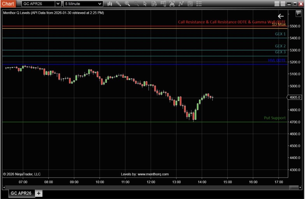Screen dimensions: 305x199
Task: Select the GC APR26 chart tab
Action: pyautogui.click(x=21, y=193)
